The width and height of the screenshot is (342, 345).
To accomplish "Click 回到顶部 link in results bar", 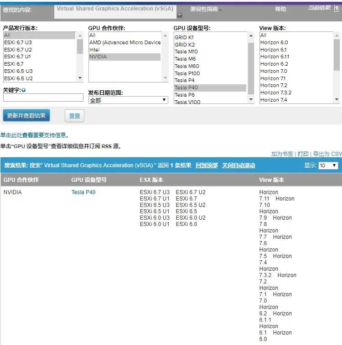I will [207, 165].
